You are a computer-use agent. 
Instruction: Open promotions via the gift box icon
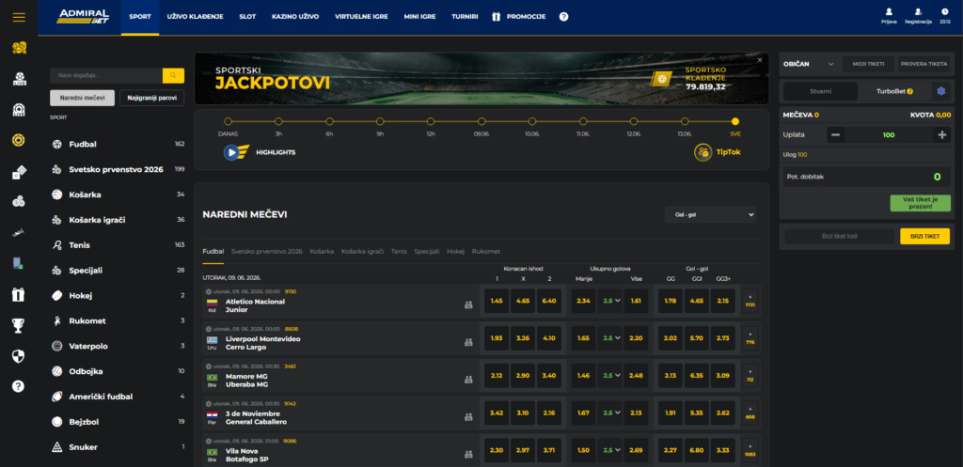pos(19,294)
